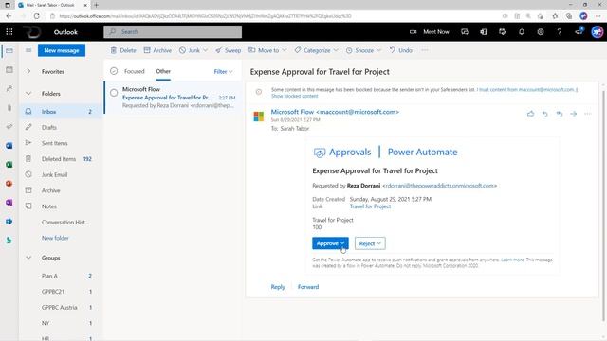The height and width of the screenshot is (341, 607).
Task: Open Sent Items folder
Action: (x=61, y=143)
